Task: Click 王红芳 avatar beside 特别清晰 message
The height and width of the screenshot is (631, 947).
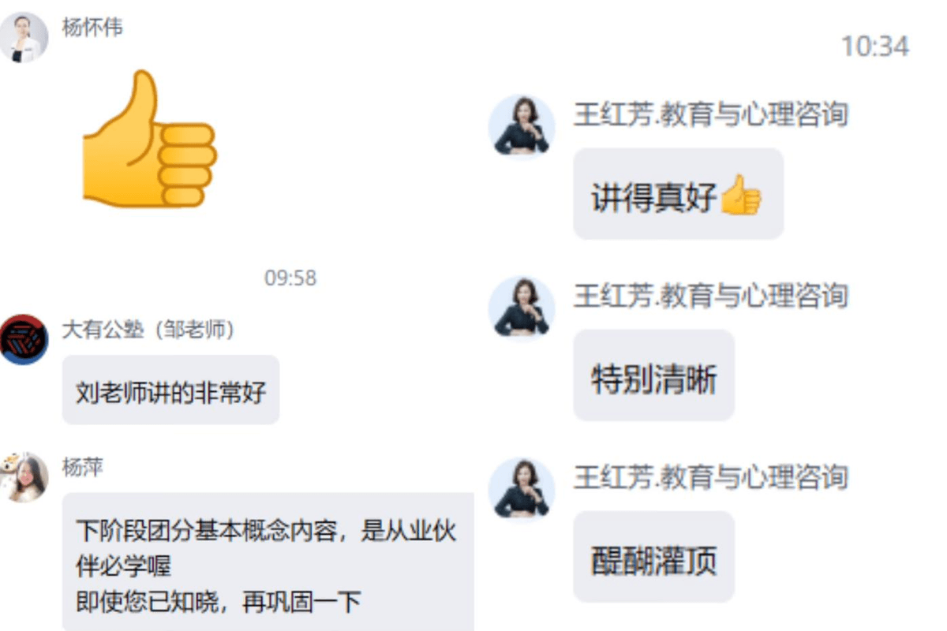Action: click(522, 308)
